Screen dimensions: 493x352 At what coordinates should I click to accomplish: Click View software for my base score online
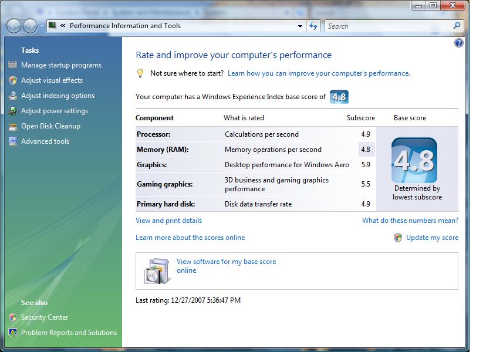coord(227,266)
